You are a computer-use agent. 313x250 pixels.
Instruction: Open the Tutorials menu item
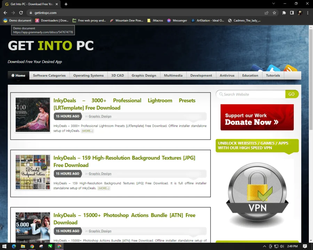point(273,76)
